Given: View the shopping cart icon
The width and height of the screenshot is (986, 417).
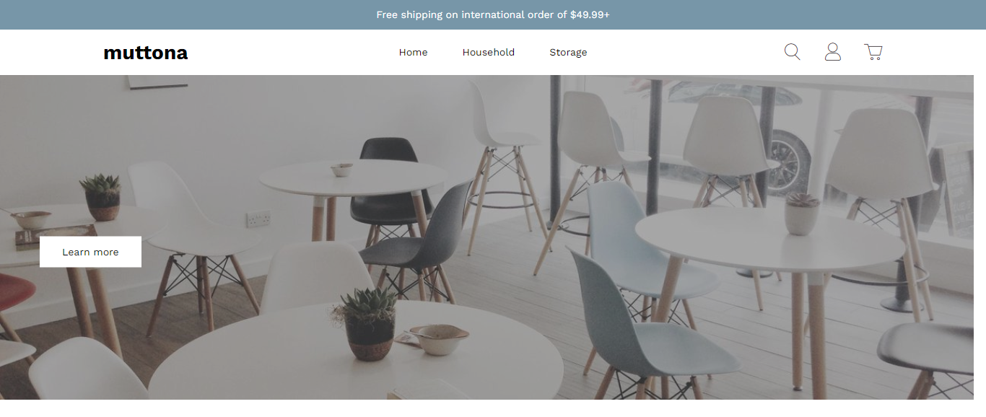Looking at the screenshot, I should 873,52.
